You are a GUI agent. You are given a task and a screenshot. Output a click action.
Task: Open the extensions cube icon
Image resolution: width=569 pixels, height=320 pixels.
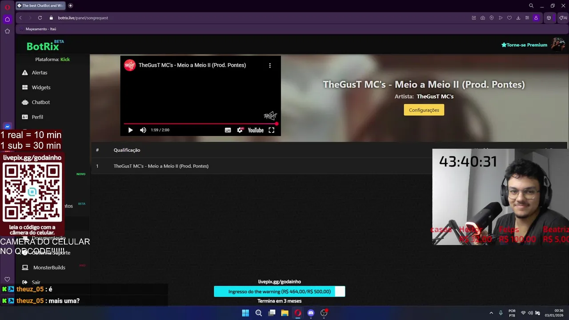pos(549,18)
